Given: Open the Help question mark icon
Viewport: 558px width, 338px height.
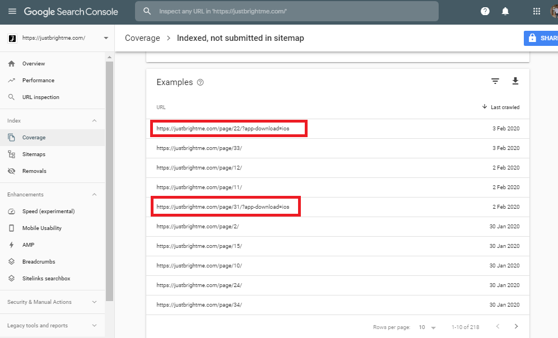Looking at the screenshot, I should point(485,11).
